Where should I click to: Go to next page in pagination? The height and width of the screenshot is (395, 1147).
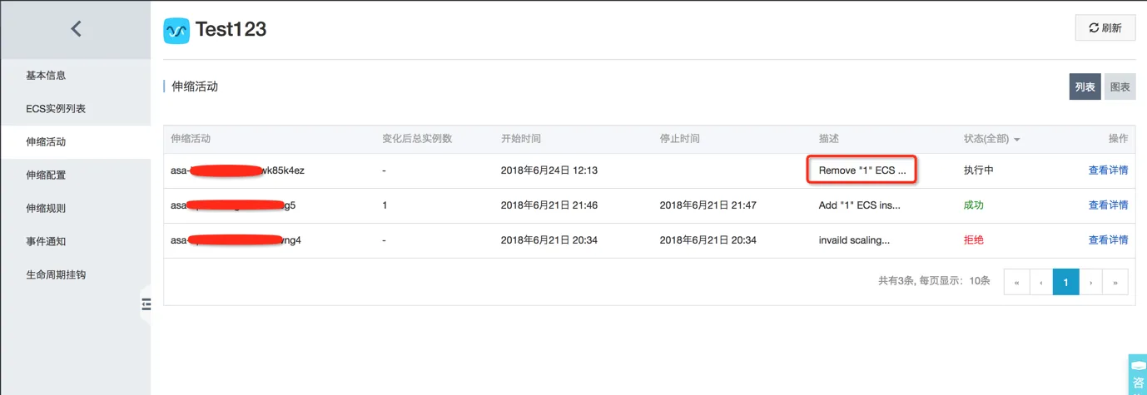coord(1090,282)
